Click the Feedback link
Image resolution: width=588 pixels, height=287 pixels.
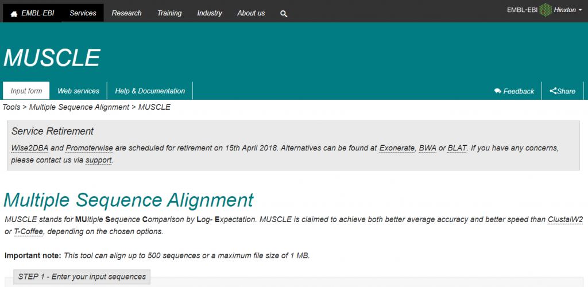[519, 91]
